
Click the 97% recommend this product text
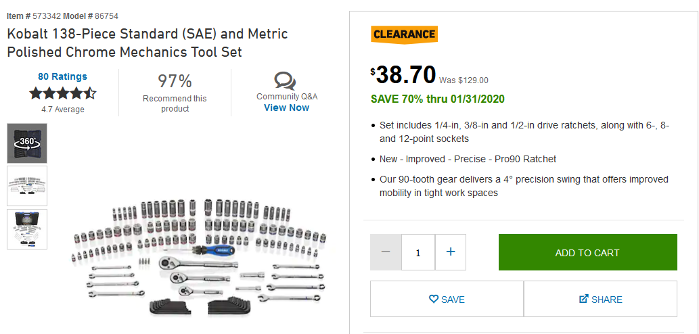pyautogui.click(x=175, y=82)
